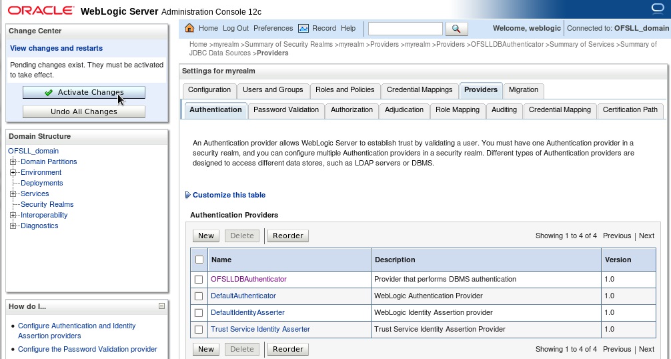The width and height of the screenshot is (671, 359).
Task: Click Summary of Security Realms breadcrumb
Action: tap(289, 45)
